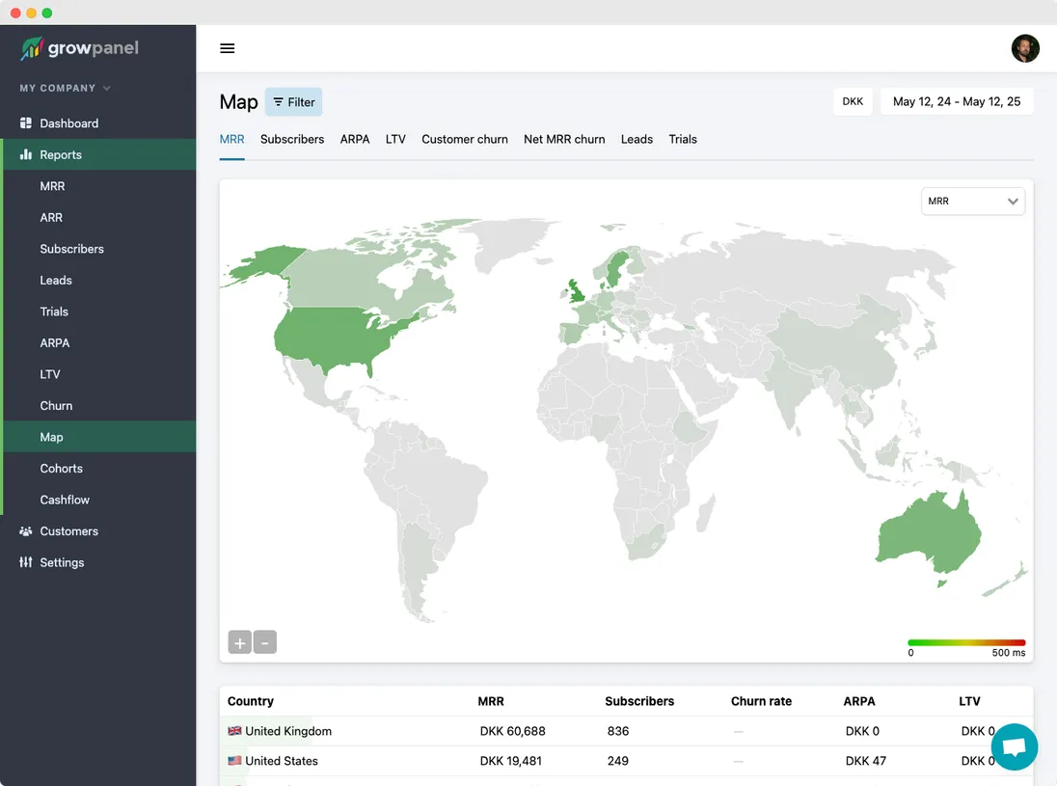Switch to the Subscribers tab
The width and height of the screenshot is (1057, 786).
click(292, 139)
